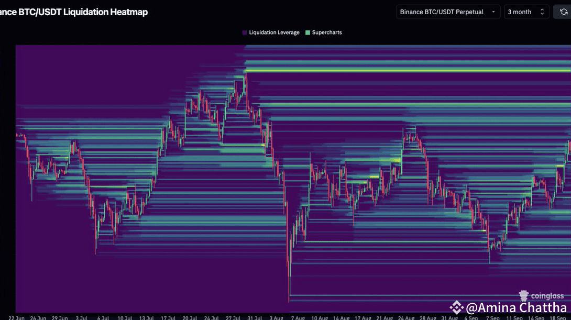Click the green Supercharts legend swatch
The width and height of the screenshot is (571, 320).
click(308, 32)
